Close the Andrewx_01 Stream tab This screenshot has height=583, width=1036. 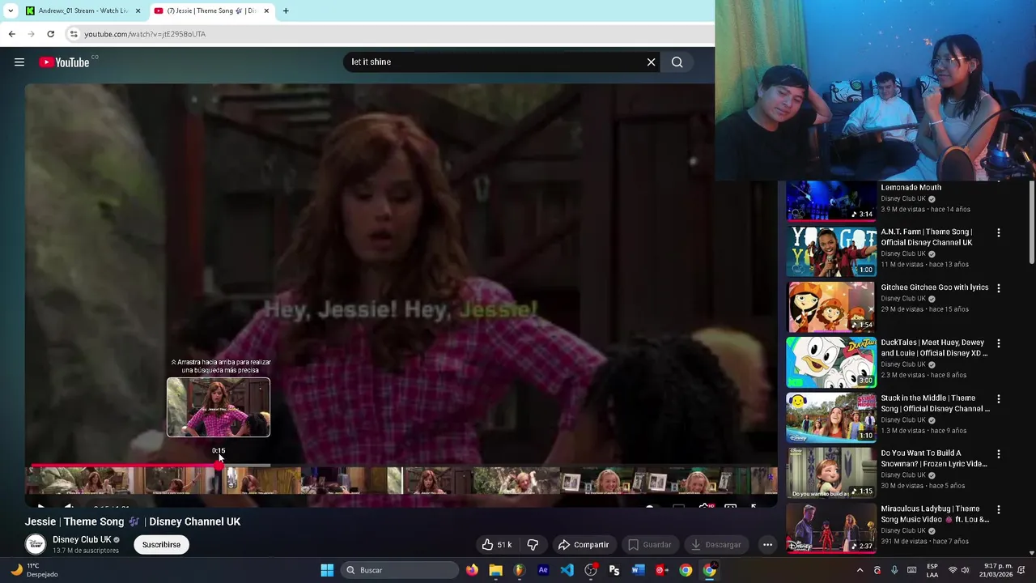click(138, 11)
